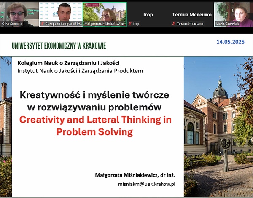Image resolution: width=253 pixels, height=198 pixels.
Task: Click 'Instytut Nauk o Jakości' subtitle line
Action: click(x=80, y=71)
